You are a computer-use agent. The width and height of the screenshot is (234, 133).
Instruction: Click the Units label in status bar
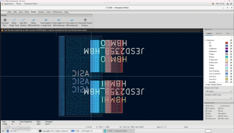coord(186,127)
